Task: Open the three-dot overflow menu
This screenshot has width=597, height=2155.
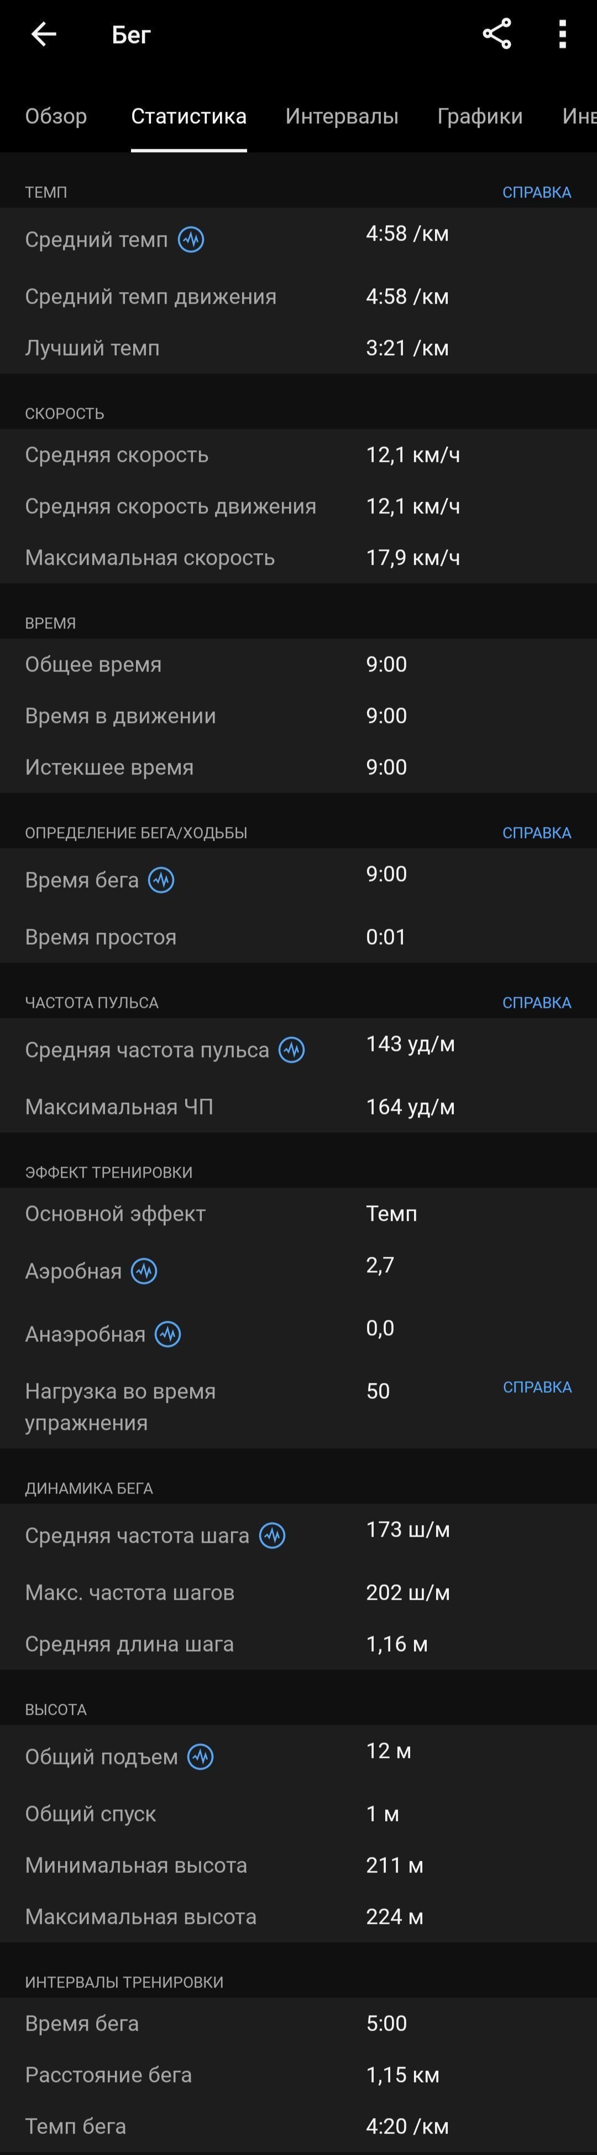Action: click(x=563, y=34)
